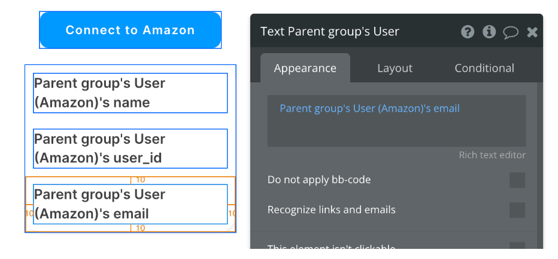Toggle Recognize links and emails checkbox

coord(517,210)
